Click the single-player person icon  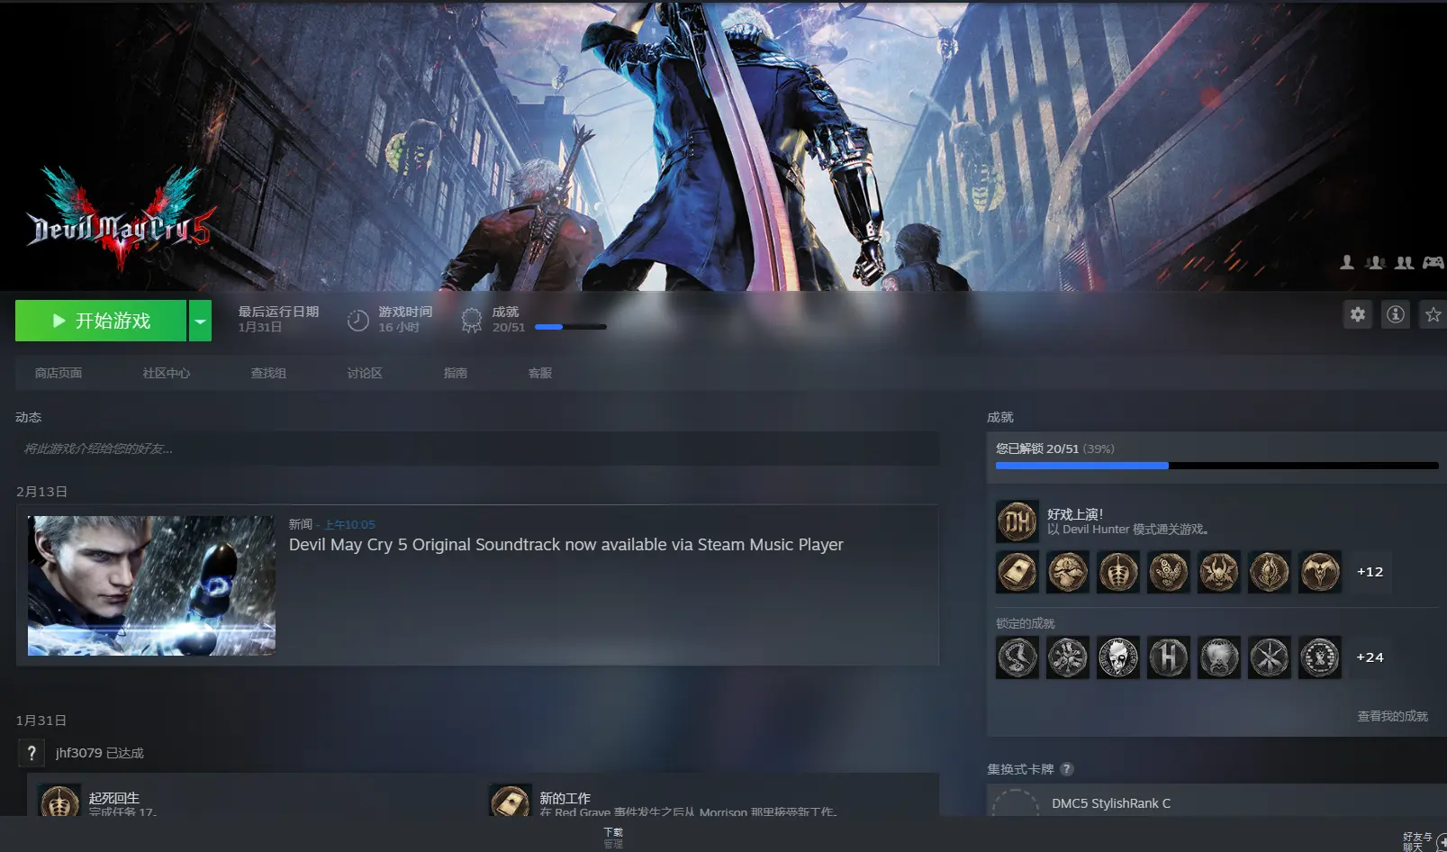(x=1347, y=262)
